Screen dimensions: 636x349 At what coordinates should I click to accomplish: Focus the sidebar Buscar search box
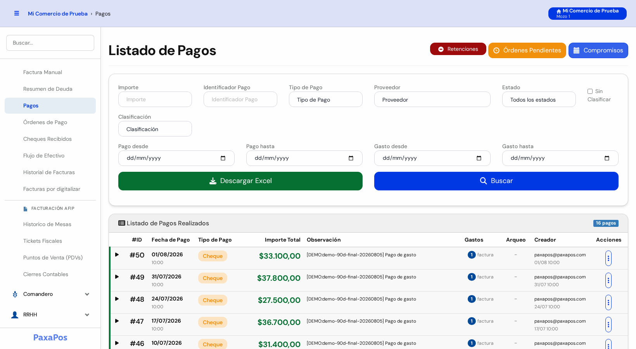point(50,43)
